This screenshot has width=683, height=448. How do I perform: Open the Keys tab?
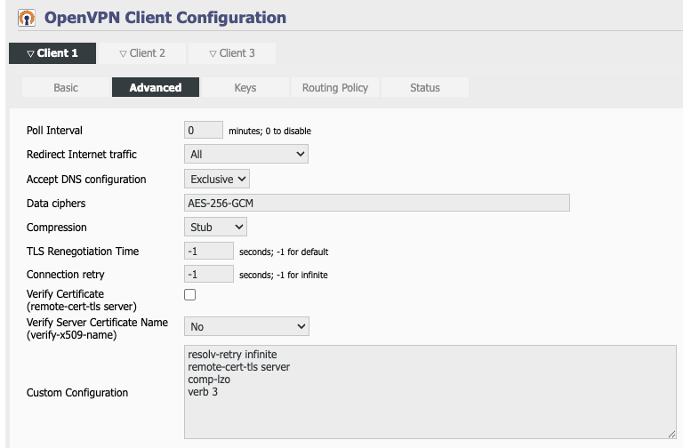coord(245,87)
